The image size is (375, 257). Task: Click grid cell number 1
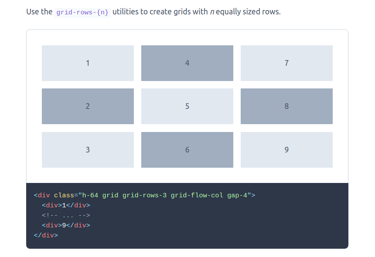pos(88,63)
